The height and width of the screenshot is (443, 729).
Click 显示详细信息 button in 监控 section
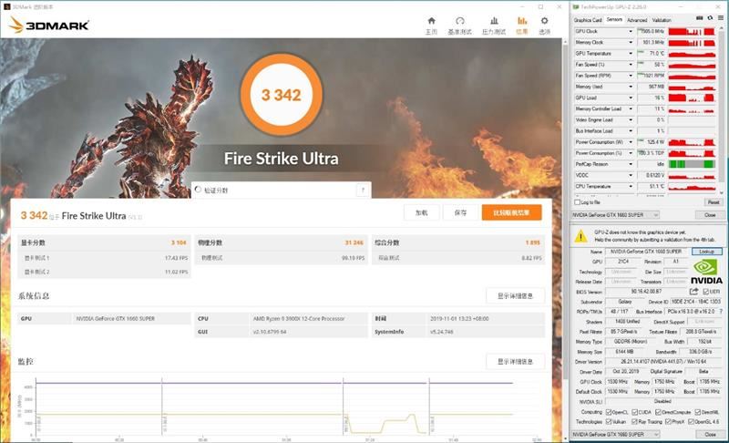515,361
